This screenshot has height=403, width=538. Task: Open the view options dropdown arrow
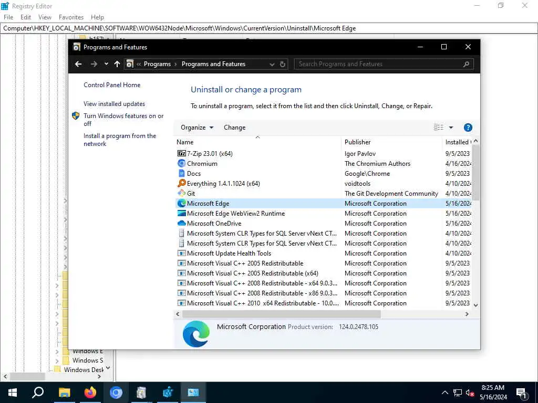(x=451, y=128)
